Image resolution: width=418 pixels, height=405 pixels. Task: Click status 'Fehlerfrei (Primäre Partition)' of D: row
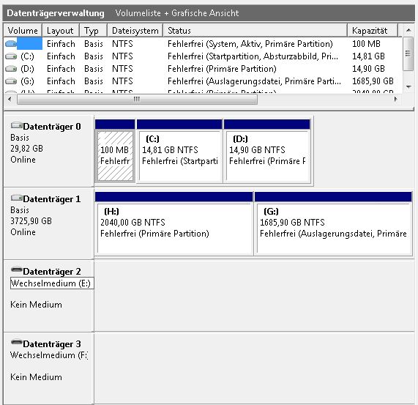[x=222, y=69]
